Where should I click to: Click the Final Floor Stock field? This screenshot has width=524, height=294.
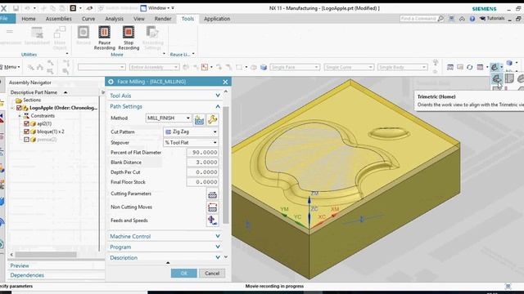(x=202, y=182)
